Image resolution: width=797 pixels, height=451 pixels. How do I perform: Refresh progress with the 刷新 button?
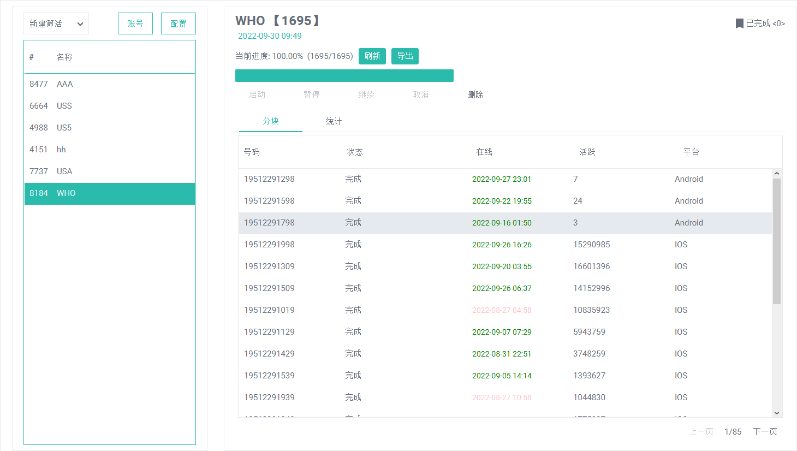(x=372, y=56)
